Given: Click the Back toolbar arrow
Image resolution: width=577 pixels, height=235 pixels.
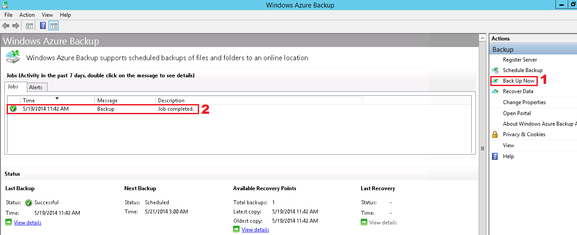Looking at the screenshot, I should 6,26.
